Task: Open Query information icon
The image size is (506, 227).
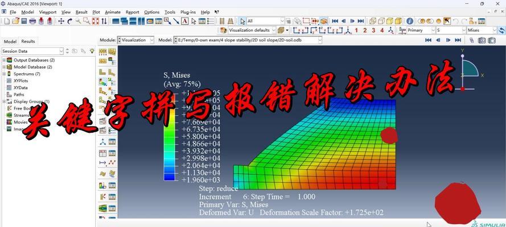Action: coord(410,21)
